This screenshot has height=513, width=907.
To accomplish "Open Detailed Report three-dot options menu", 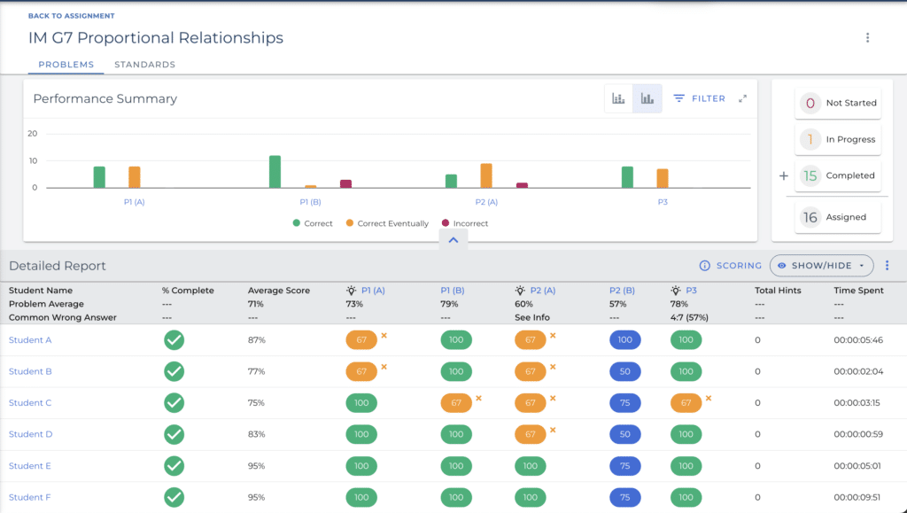I will click(887, 266).
